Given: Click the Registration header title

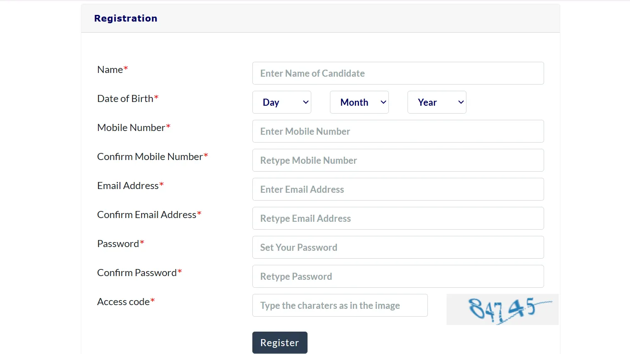Looking at the screenshot, I should 126,18.
